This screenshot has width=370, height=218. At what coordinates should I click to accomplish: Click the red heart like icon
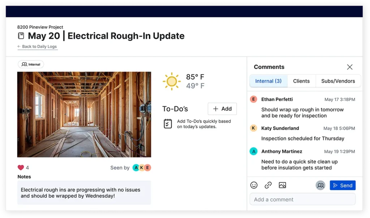(21, 167)
